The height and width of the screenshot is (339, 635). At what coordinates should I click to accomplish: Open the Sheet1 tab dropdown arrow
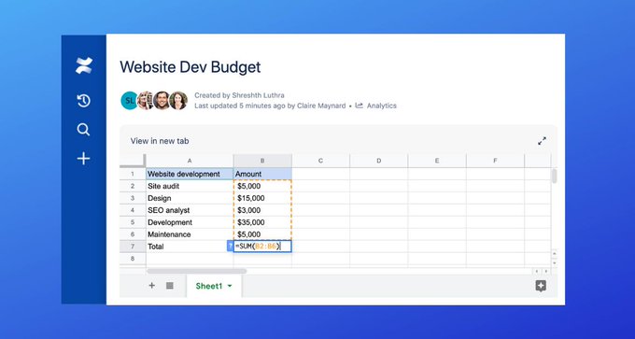pyautogui.click(x=230, y=286)
